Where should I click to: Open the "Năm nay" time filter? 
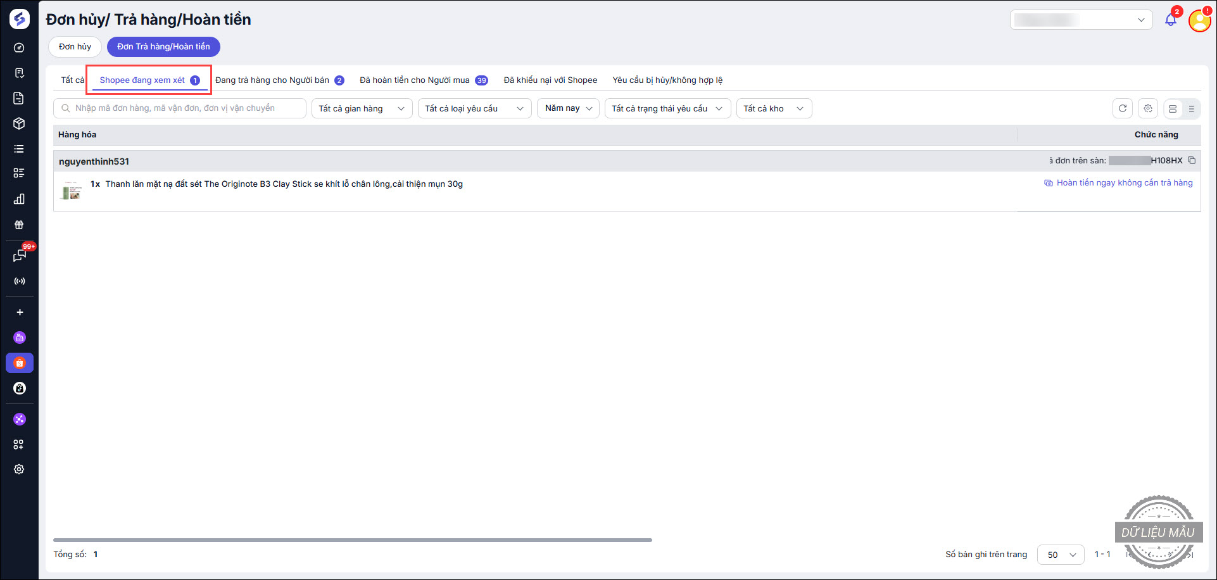coord(569,108)
